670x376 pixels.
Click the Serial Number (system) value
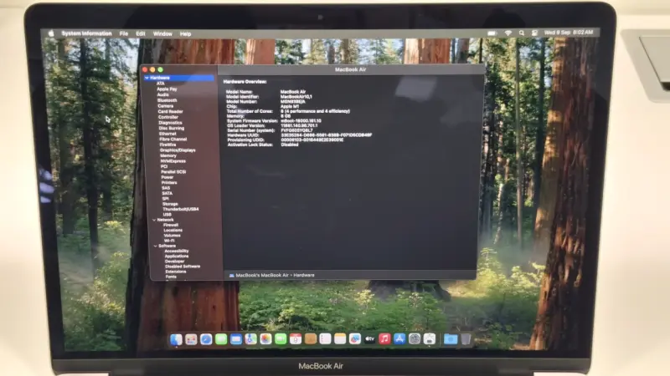click(296, 130)
